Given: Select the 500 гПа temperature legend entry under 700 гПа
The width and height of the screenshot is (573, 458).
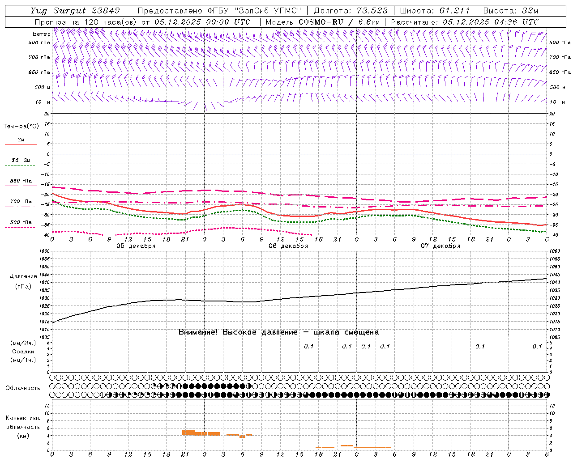Looking at the screenshot, I should [21, 222].
